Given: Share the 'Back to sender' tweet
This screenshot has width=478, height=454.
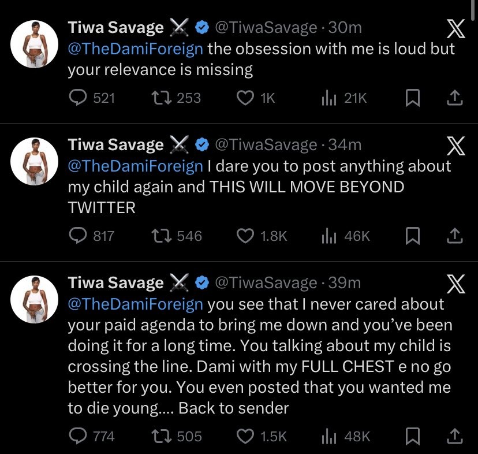Looking at the screenshot, I should coord(455,437).
